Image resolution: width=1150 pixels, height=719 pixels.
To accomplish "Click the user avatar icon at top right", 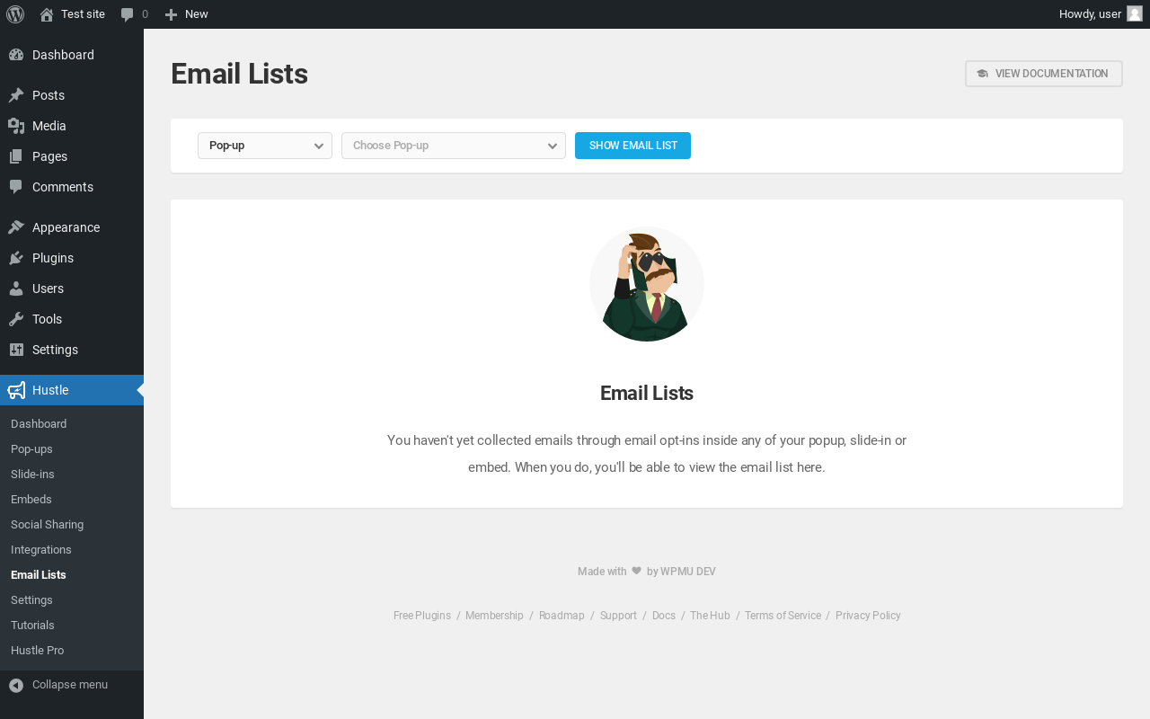I will pos(1135,13).
